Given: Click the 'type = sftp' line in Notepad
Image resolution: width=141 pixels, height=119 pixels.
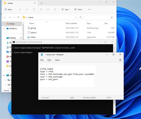Looking at the screenshot, I should pyautogui.click(x=47, y=72).
